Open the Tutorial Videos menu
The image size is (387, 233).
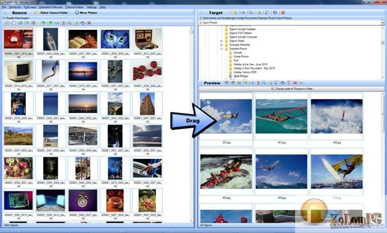75,7
